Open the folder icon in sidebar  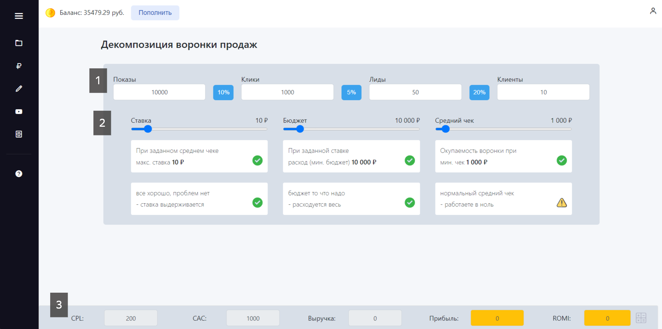[19, 43]
